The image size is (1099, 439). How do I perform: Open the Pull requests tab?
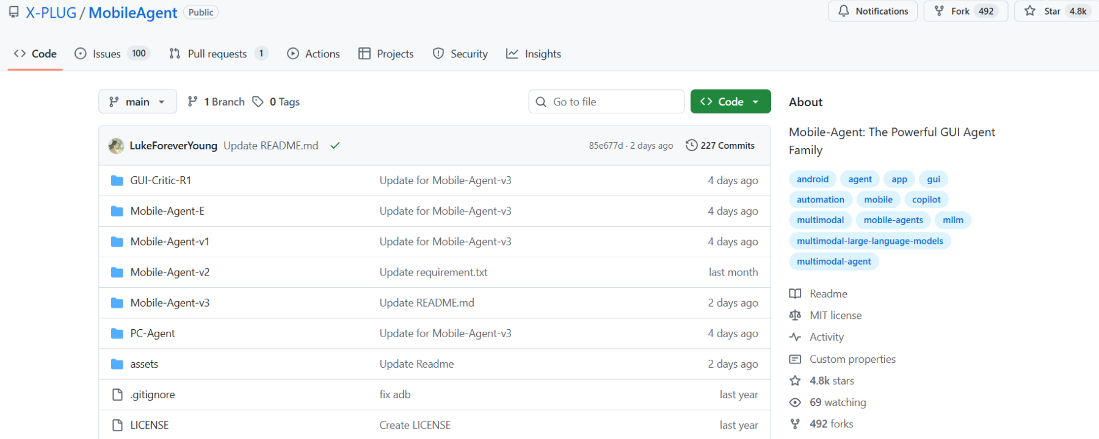[217, 54]
